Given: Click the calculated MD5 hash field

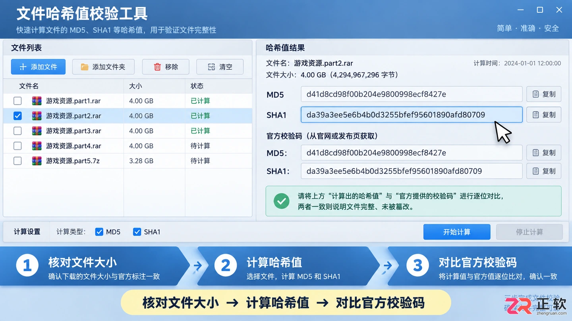Looking at the screenshot, I should pos(412,94).
